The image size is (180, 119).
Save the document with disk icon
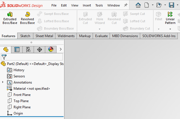pos(172,5)
